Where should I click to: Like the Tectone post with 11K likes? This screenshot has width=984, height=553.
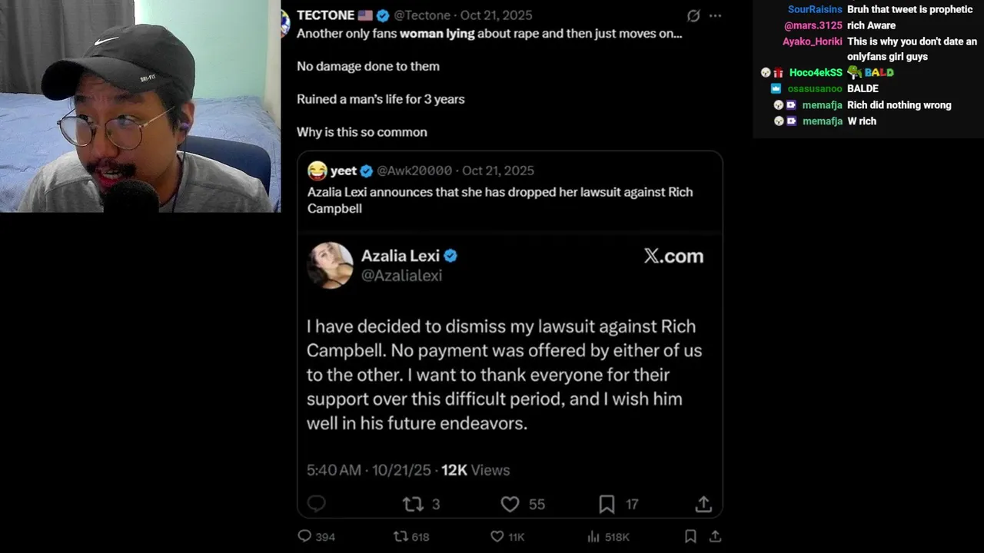(497, 536)
